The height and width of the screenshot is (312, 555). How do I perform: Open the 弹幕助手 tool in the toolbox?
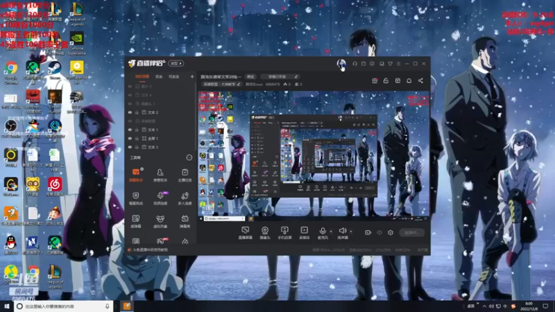tap(136, 175)
